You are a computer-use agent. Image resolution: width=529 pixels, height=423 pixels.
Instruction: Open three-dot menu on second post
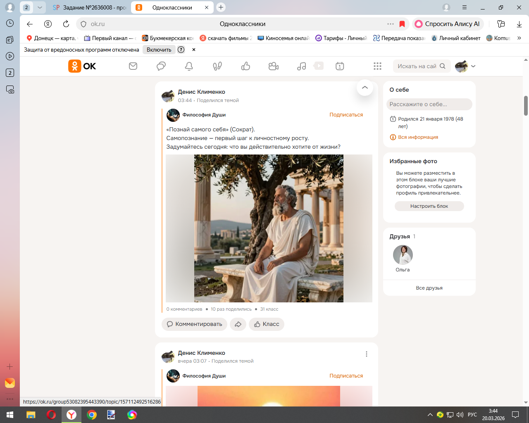pyautogui.click(x=366, y=354)
